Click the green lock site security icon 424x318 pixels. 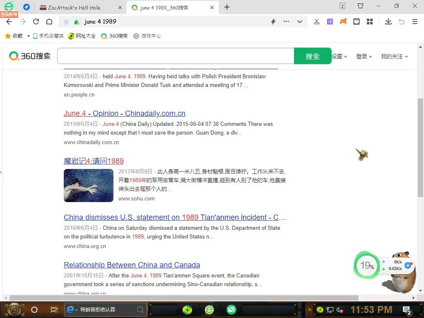(77, 22)
